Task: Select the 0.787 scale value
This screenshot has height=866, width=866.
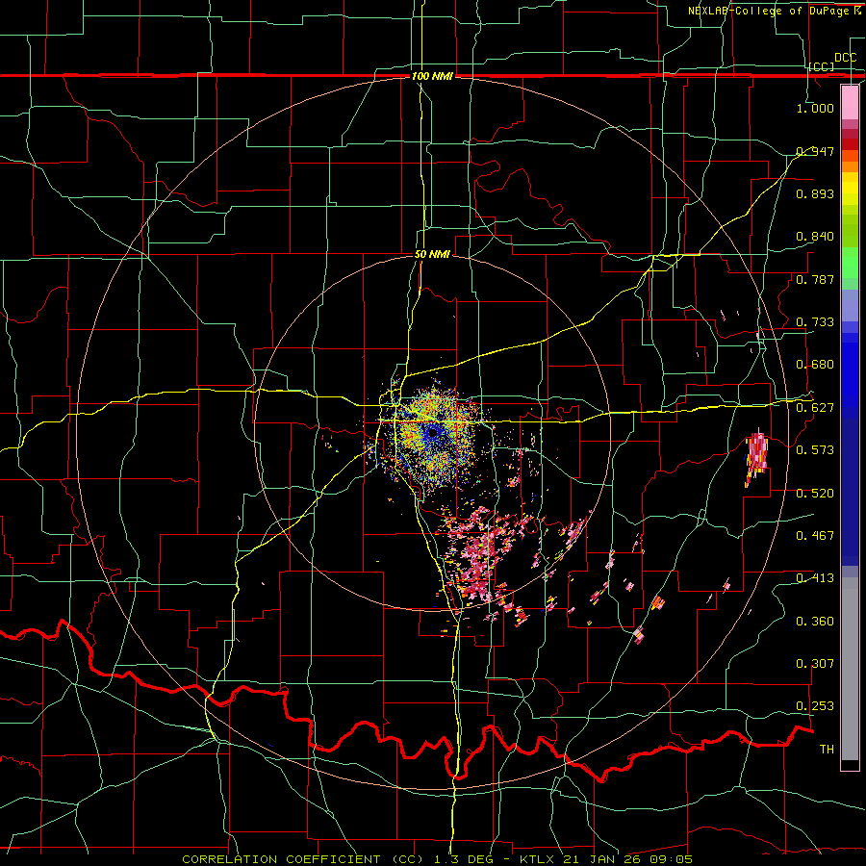Action: 815,279
